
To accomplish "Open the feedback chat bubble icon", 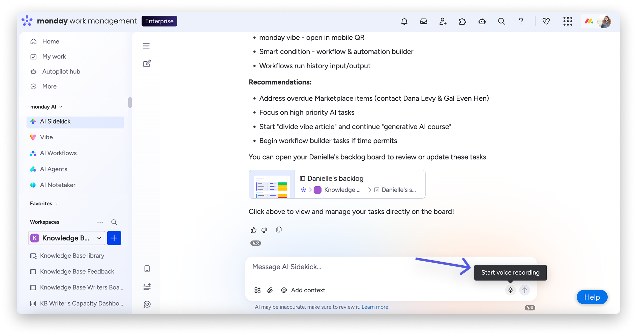I will pyautogui.click(x=147, y=304).
